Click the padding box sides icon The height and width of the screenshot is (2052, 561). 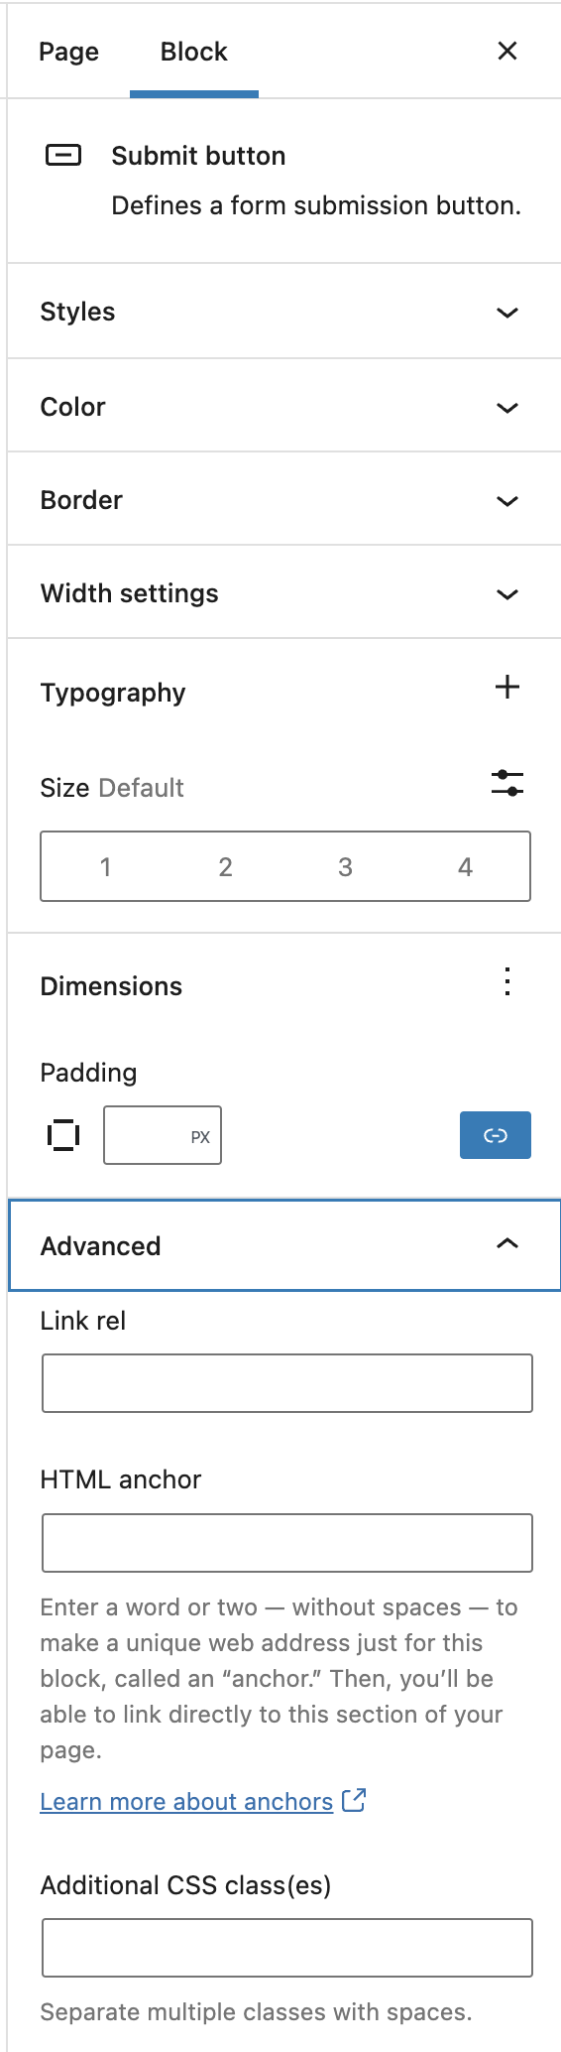[x=63, y=1135]
